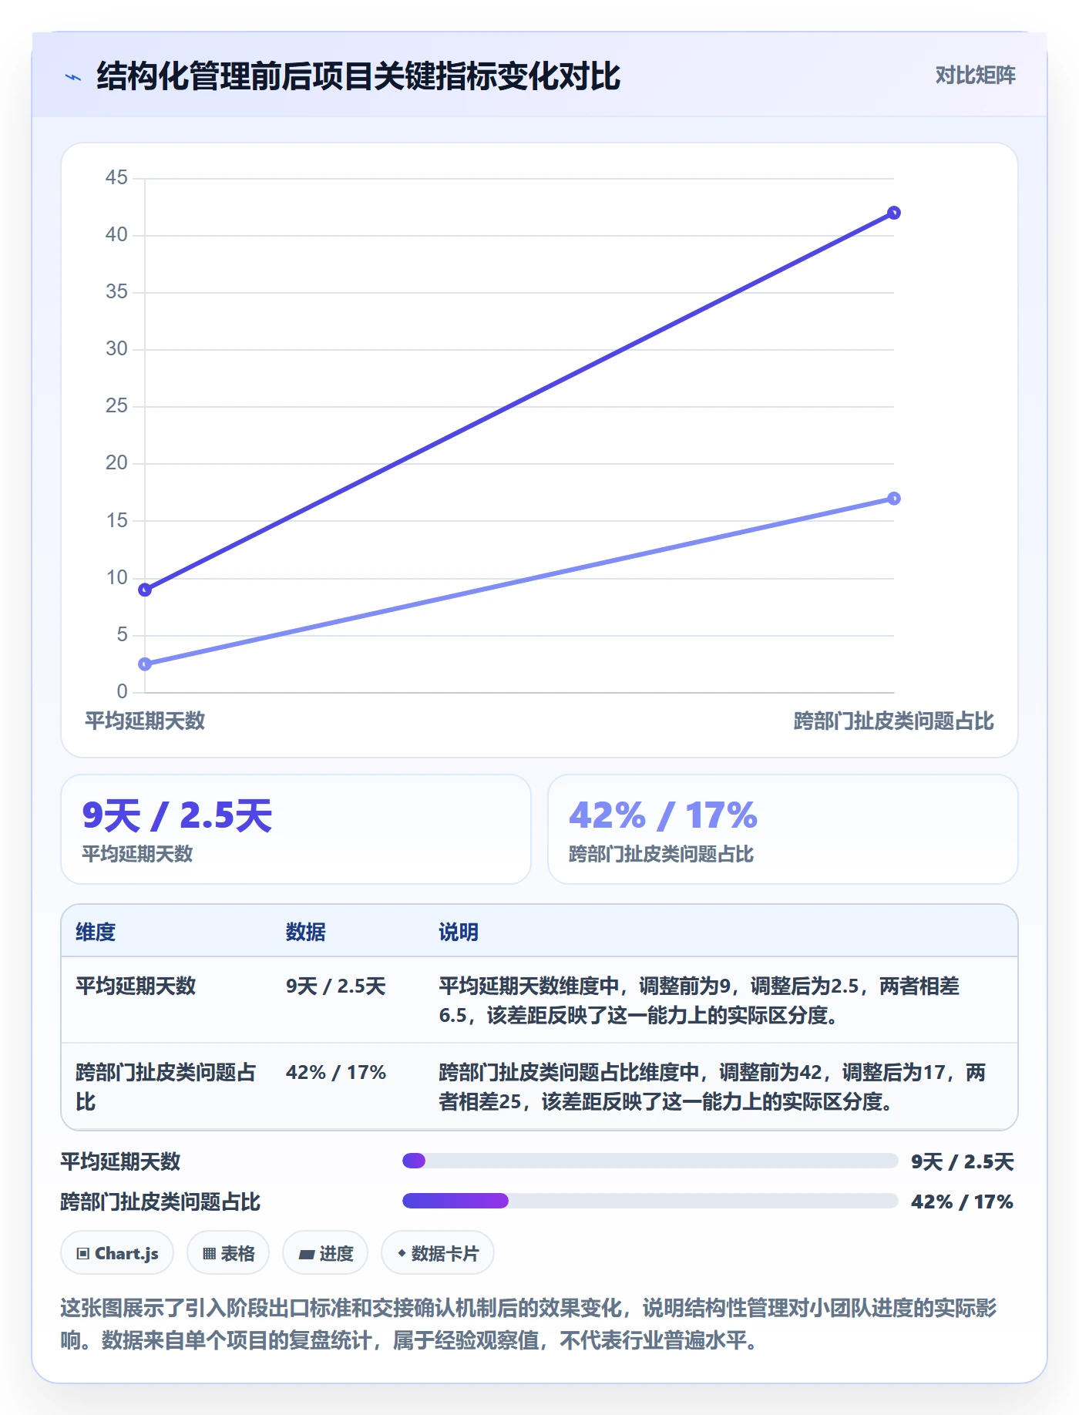The width and height of the screenshot is (1079, 1415).
Task: Click the 跨部门扯皮类问题占比 progress row label
Action: (x=160, y=1202)
